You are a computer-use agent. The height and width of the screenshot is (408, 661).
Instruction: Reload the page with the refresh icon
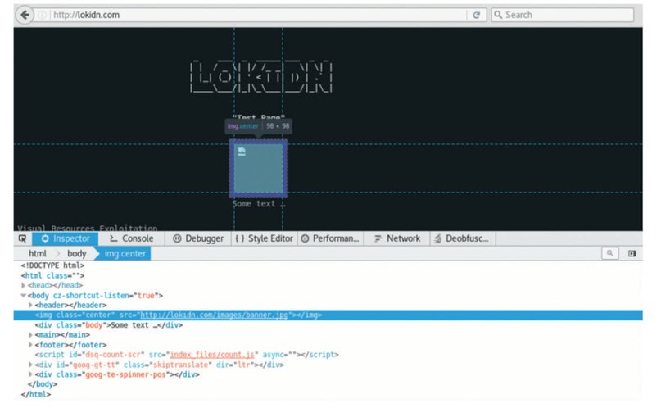click(x=477, y=16)
